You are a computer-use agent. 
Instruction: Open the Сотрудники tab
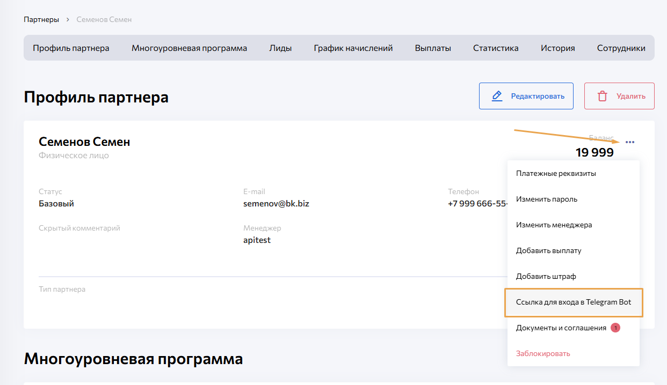621,48
